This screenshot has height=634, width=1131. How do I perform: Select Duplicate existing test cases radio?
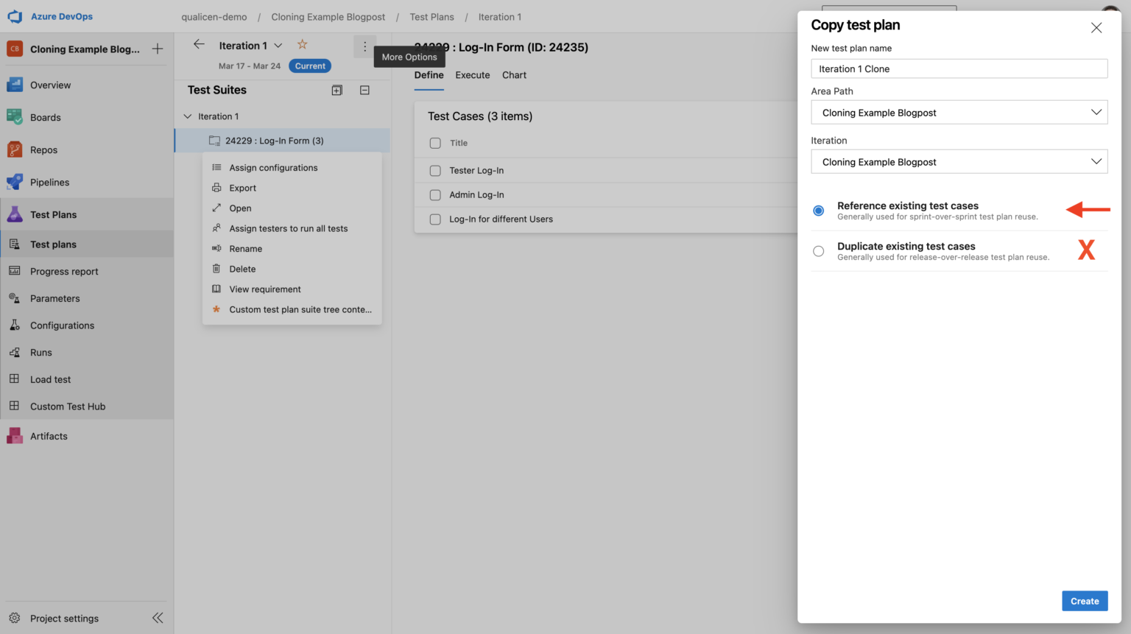coord(818,251)
